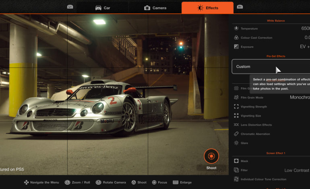Open Individual Colour Tone Correction
310x189 pixels.
(x=264, y=179)
